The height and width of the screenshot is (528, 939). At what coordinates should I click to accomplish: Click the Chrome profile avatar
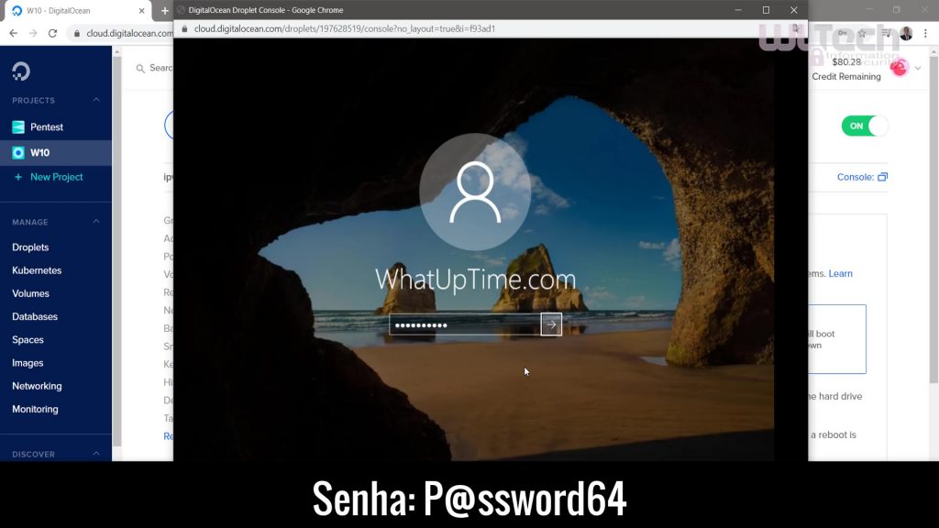pyautogui.click(x=906, y=34)
